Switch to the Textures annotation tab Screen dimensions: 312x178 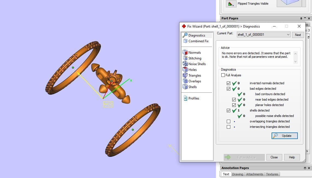point(272,174)
